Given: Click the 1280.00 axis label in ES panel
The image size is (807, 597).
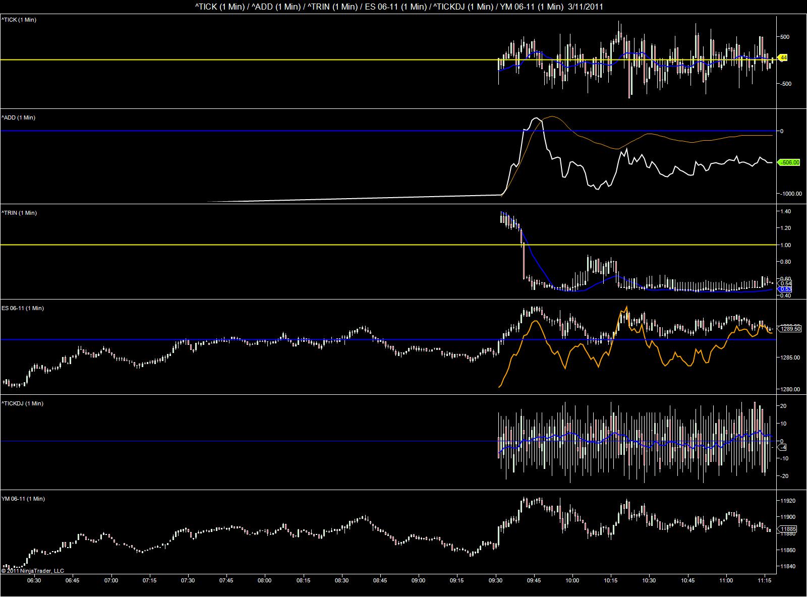Looking at the screenshot, I should click(791, 389).
